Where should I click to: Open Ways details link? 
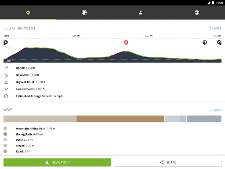tap(215, 110)
